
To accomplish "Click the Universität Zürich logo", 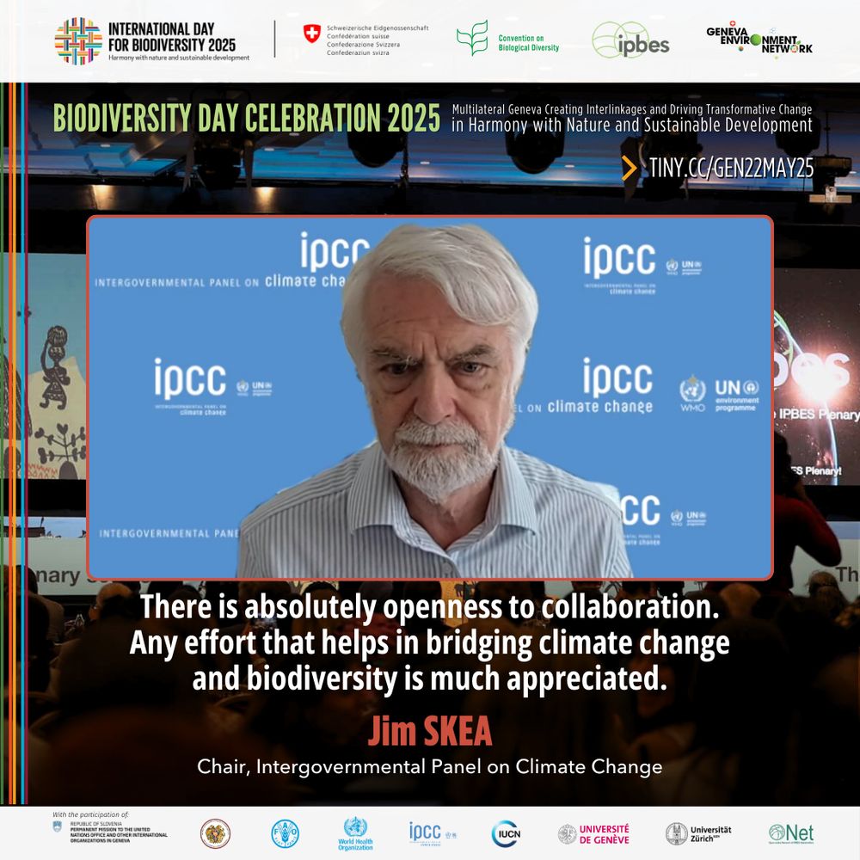I will [x=698, y=833].
